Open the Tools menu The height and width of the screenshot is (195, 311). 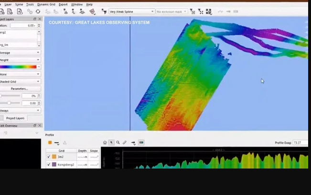pos(30,4)
